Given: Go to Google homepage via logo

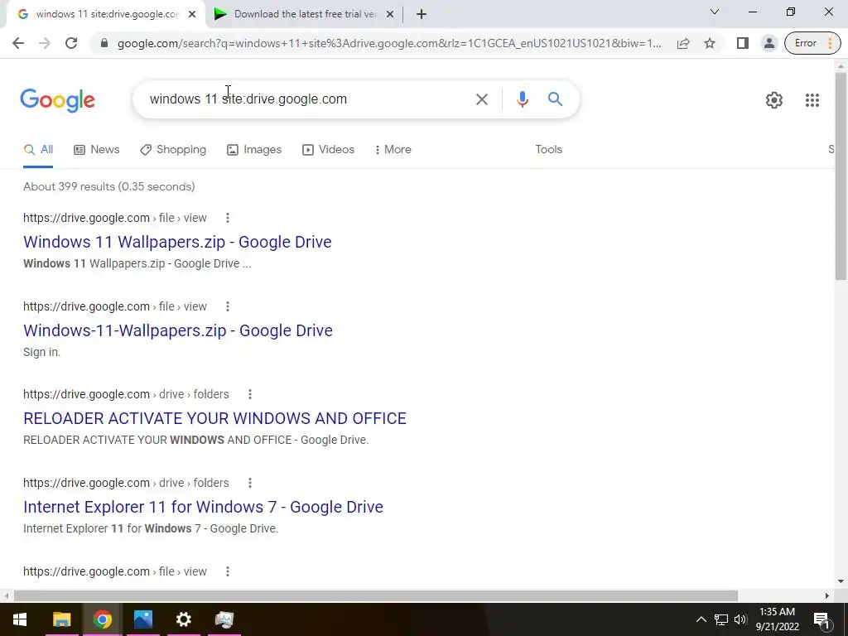Looking at the screenshot, I should click(x=57, y=100).
